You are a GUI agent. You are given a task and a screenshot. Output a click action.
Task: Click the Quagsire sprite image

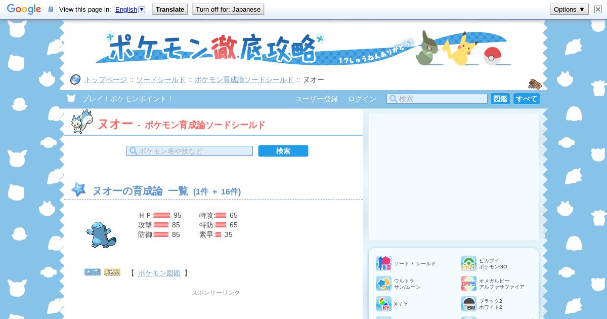pos(101,234)
